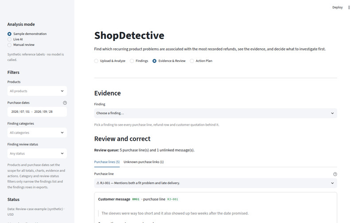Viewport: 357px width, 223px height.
Task: Click the Purchase dates range field
Action: [37, 112]
